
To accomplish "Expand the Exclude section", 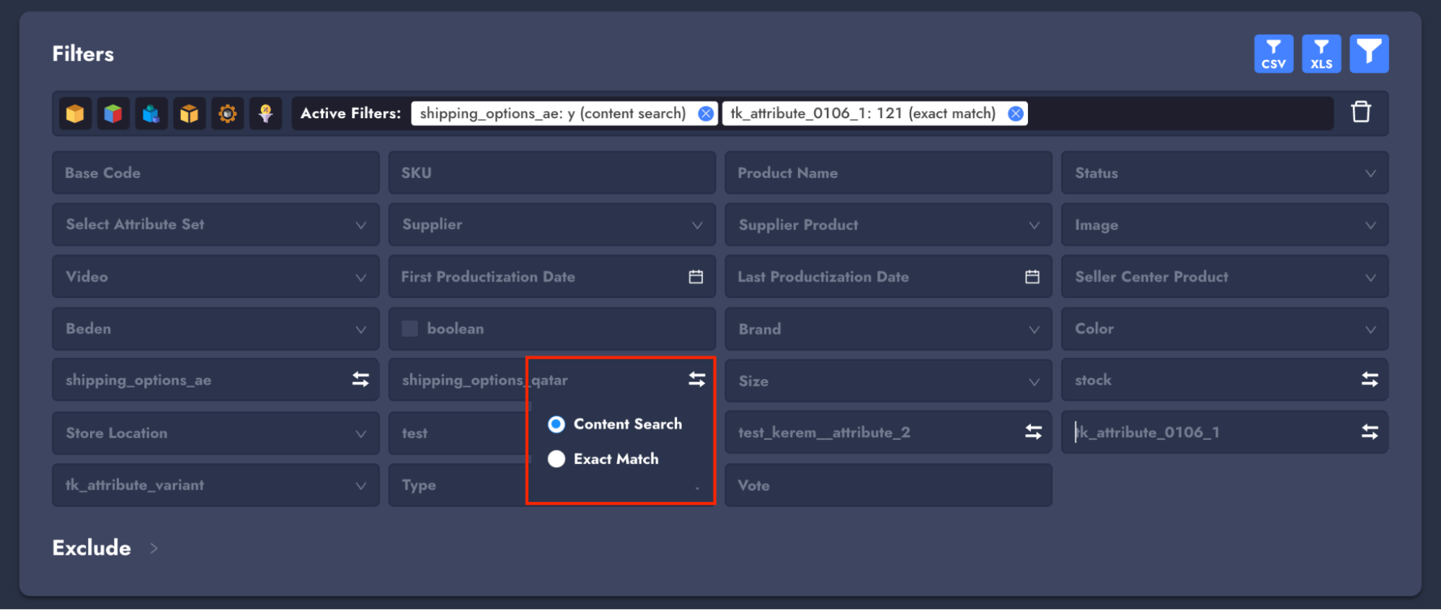I will [x=154, y=548].
